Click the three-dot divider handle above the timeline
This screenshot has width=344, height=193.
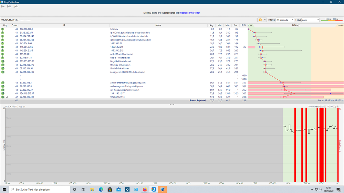(172, 105)
